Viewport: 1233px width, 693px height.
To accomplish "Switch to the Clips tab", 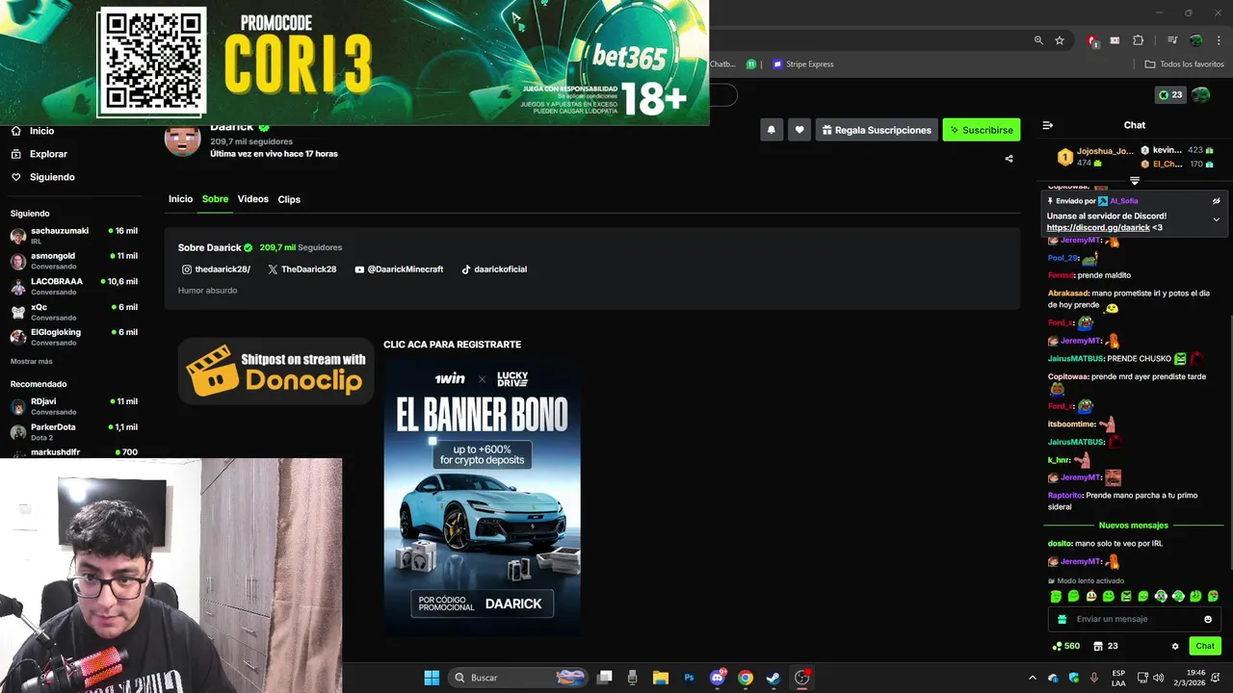I will point(289,199).
